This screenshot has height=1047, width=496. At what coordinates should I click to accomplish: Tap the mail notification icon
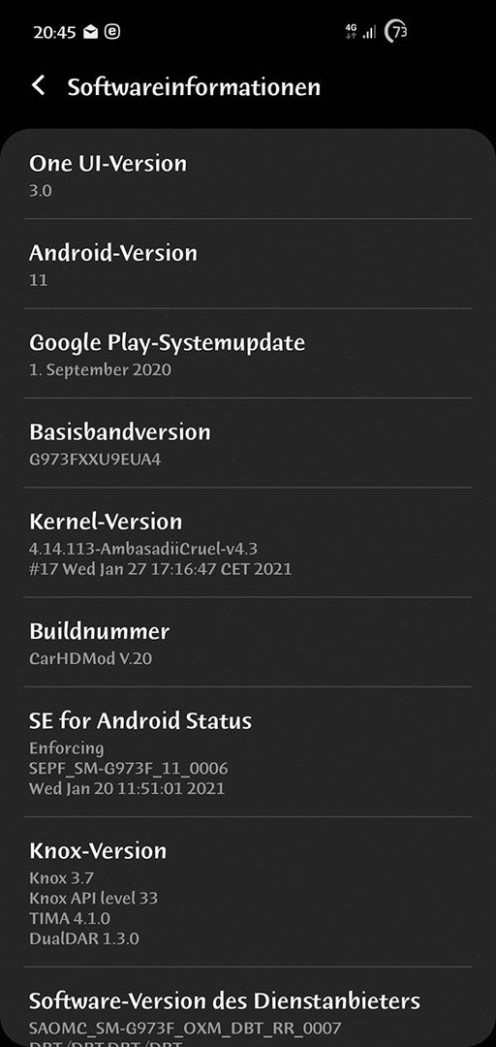(x=91, y=32)
